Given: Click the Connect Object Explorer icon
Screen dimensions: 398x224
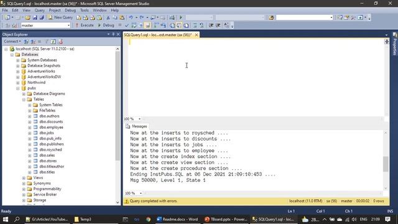Looking at the screenshot, I should tap(26, 42).
